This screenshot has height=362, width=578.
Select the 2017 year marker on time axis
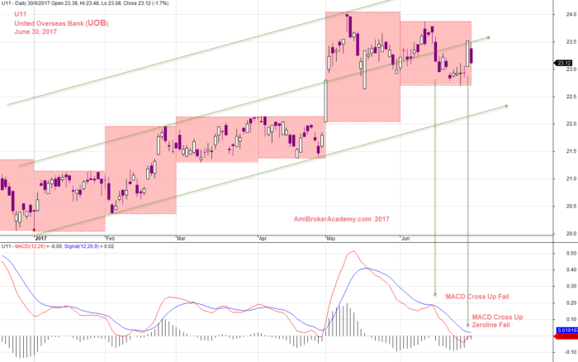tap(41, 238)
